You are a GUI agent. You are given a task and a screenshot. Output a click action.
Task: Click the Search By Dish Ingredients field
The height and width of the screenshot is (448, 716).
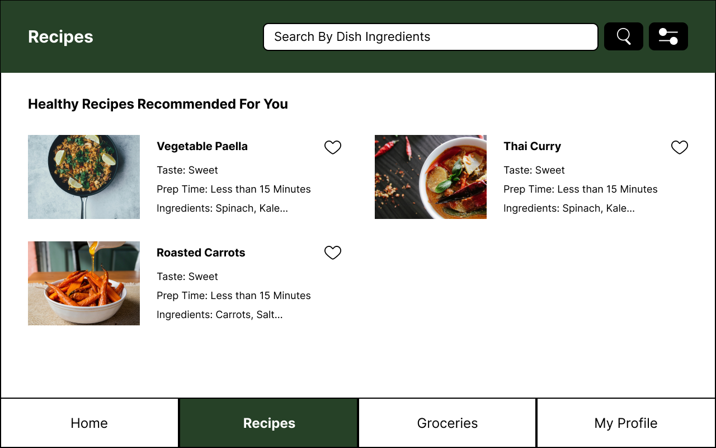click(430, 36)
